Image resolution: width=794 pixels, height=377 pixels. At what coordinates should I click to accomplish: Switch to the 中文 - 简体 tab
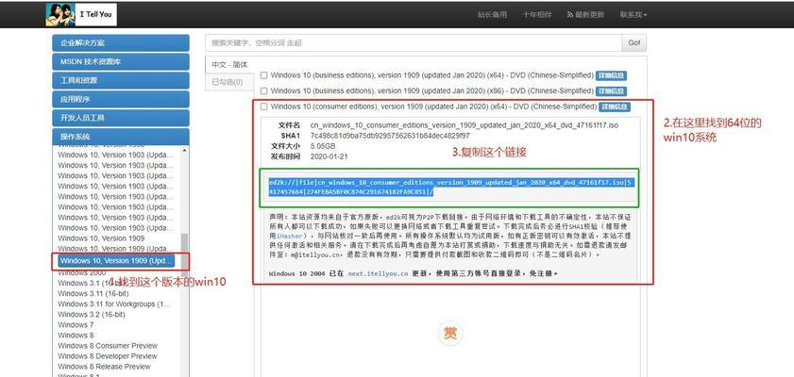[230, 65]
